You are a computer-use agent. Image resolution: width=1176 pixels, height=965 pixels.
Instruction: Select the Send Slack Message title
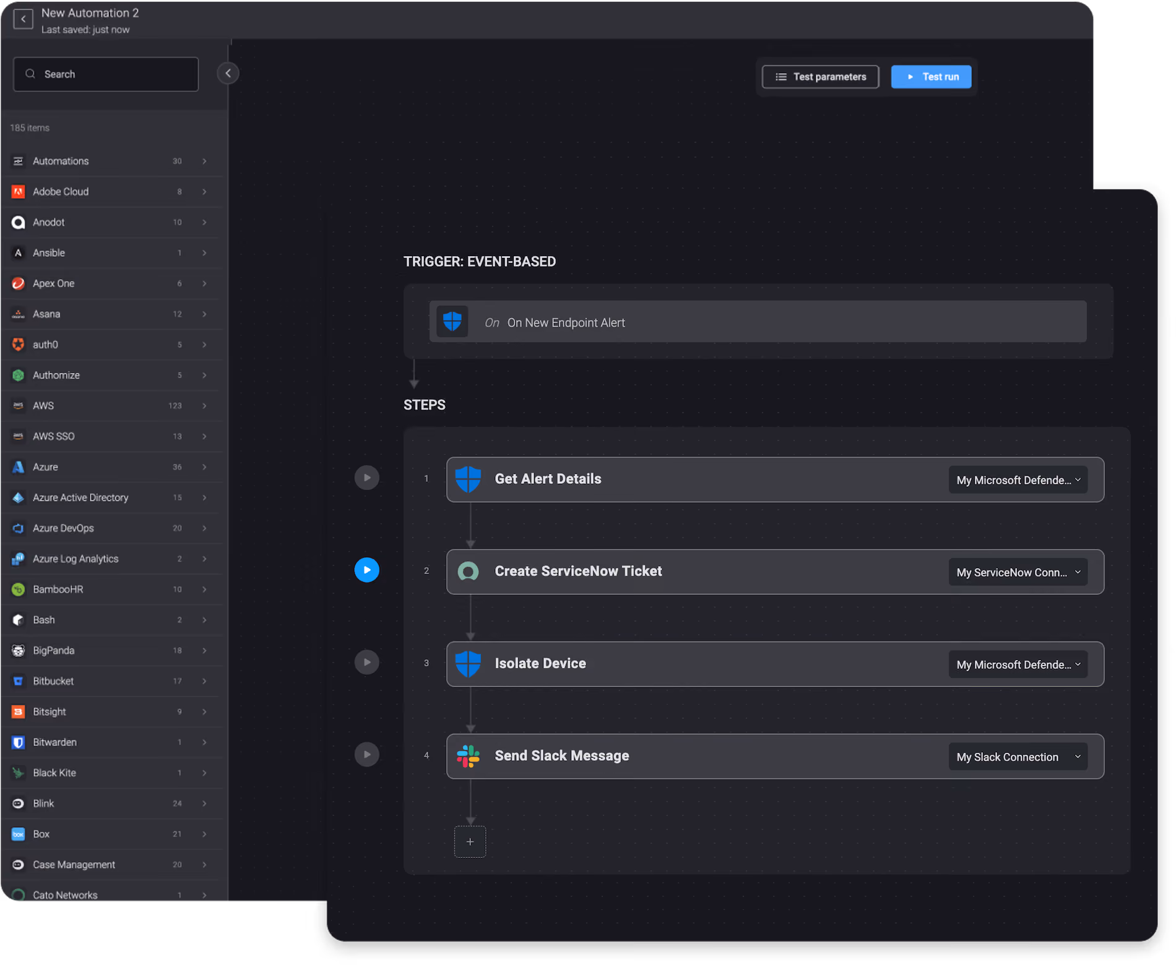[x=561, y=755]
